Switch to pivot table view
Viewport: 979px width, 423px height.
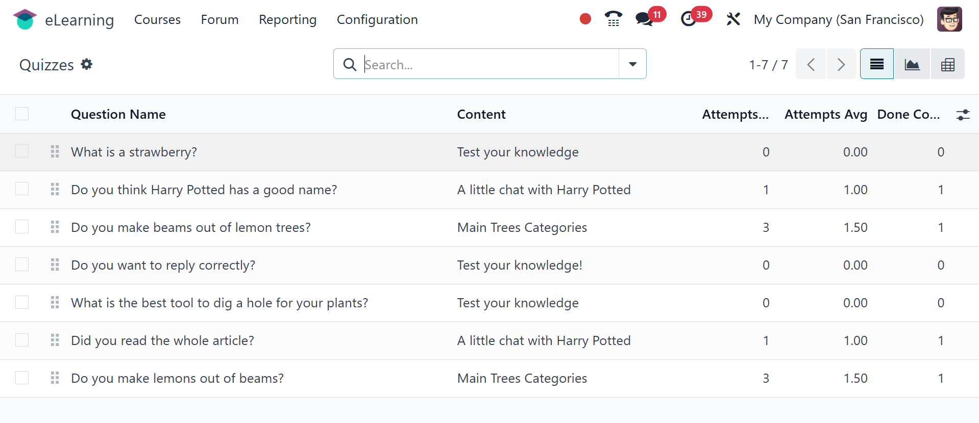click(x=947, y=64)
